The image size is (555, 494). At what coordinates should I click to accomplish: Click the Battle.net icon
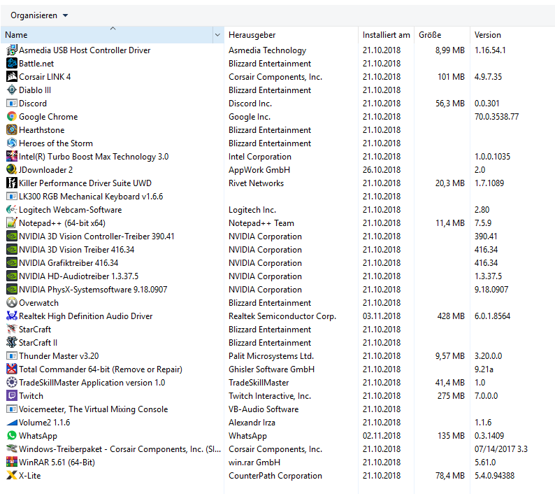(x=12, y=64)
